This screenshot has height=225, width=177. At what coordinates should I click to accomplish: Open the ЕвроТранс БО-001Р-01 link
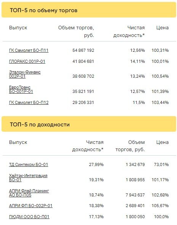pyautogui.click(x=21, y=89)
